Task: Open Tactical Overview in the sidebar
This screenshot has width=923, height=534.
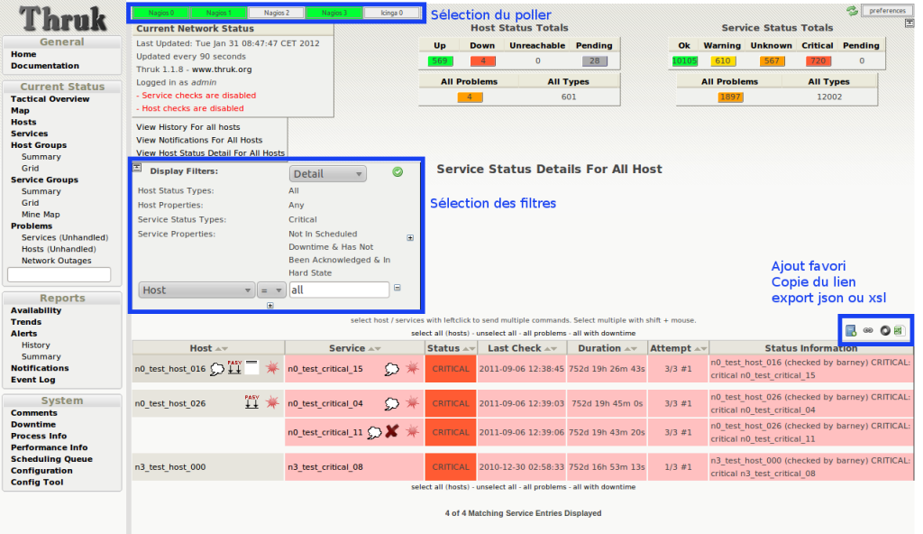Action: (x=50, y=99)
